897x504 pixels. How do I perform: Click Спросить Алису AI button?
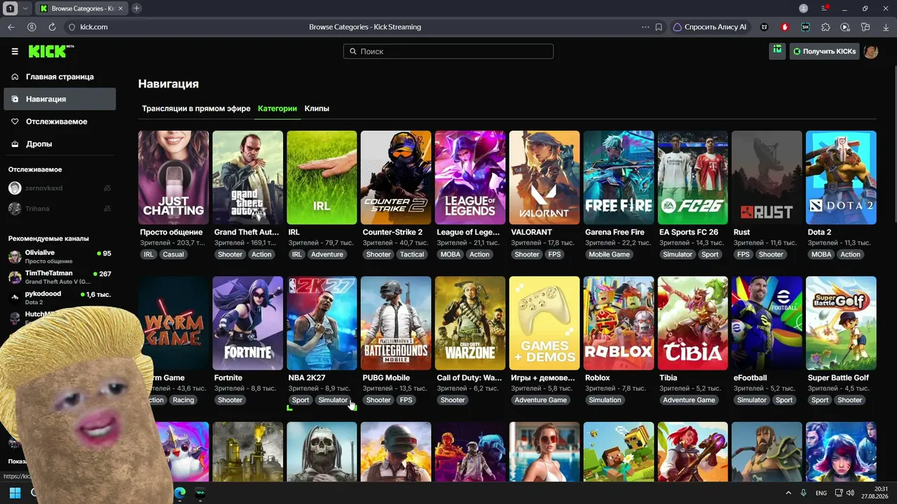pyautogui.click(x=709, y=27)
